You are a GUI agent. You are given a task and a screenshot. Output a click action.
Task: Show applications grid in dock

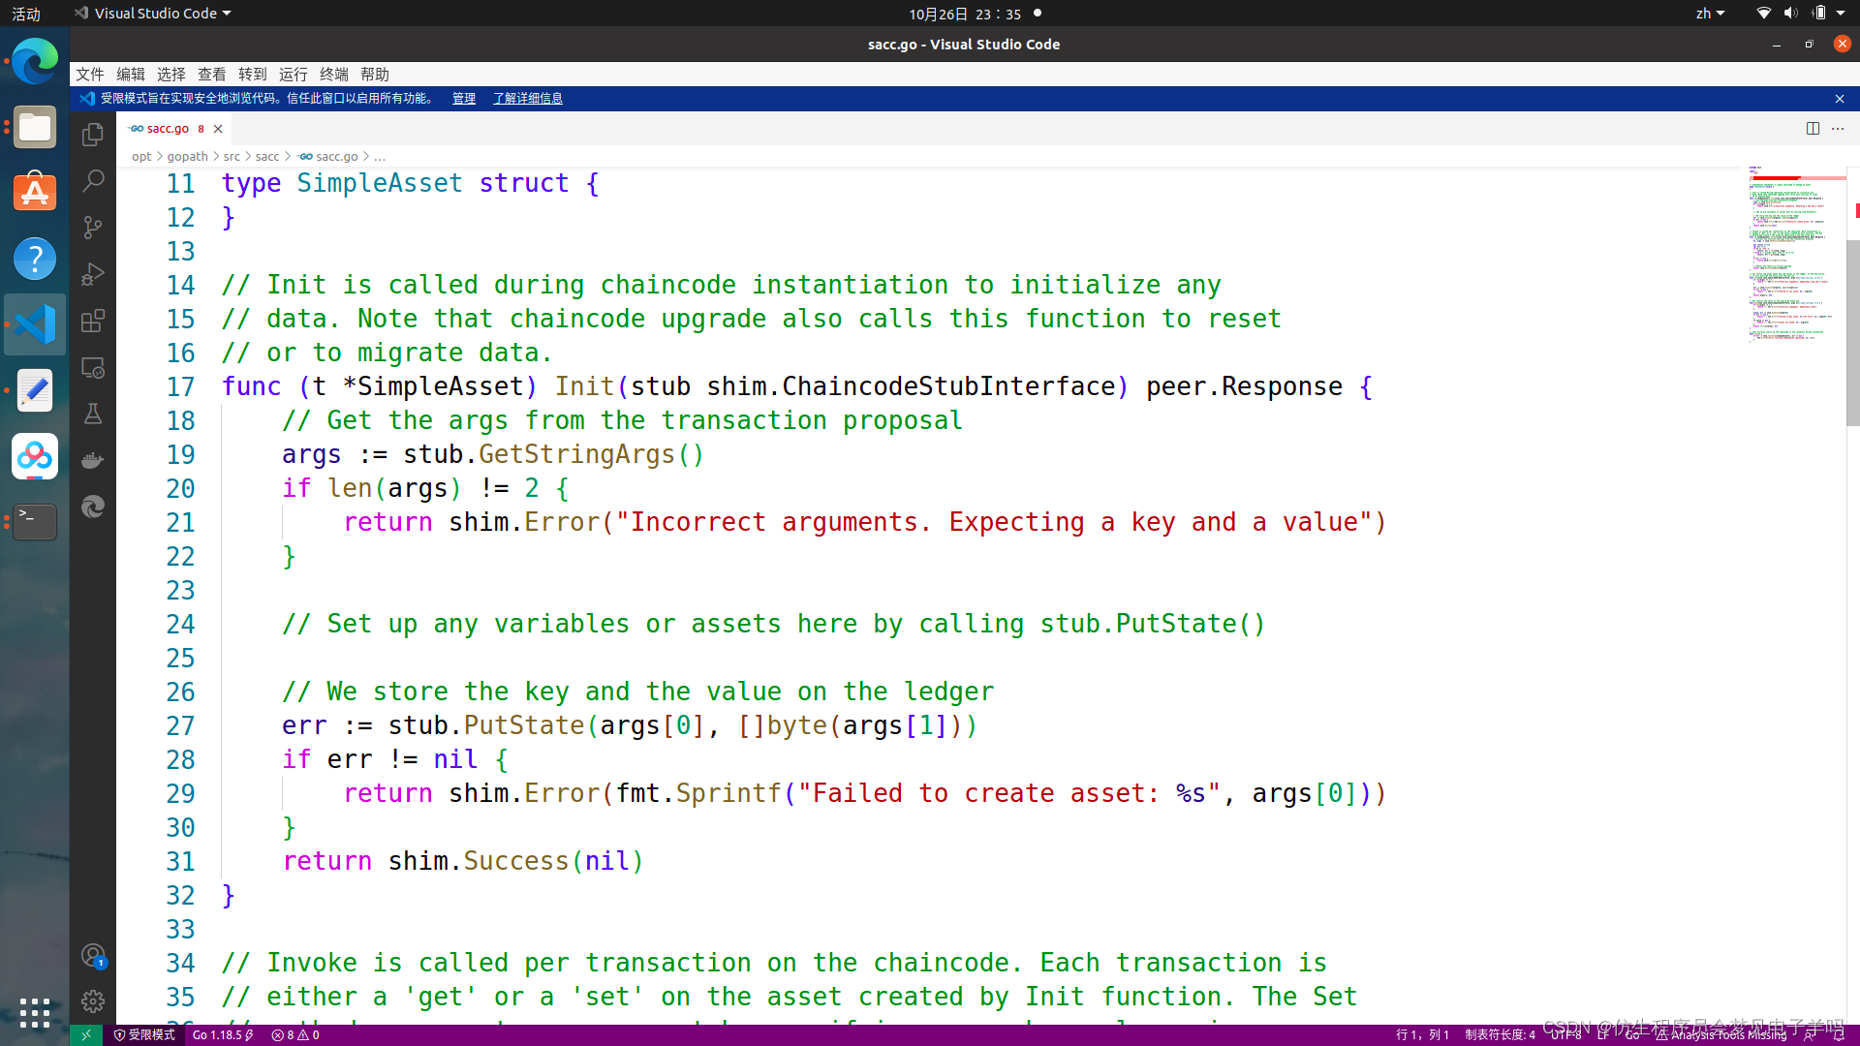coord(35,1012)
